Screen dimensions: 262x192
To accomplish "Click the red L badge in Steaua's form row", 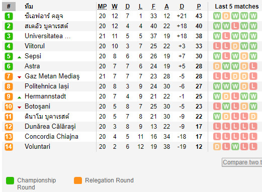I will 235,26.
